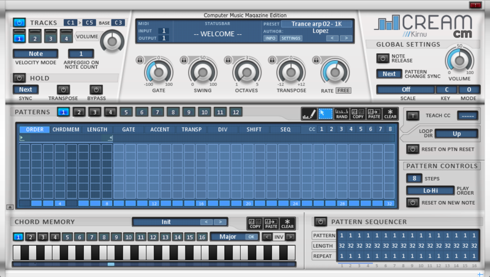Viewport: 490px width, 277px height.
Task: Select pattern slot 5
Action: pyautogui.click(x=125, y=112)
